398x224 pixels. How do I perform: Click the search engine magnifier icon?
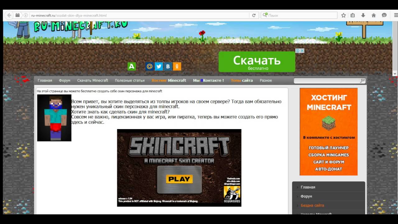click(265, 15)
